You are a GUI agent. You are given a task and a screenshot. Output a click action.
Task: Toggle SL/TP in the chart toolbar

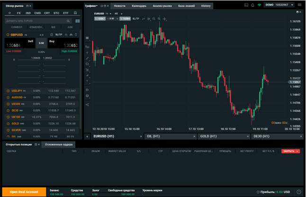coord(136,18)
